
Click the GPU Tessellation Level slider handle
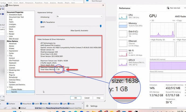pyautogui.click(x=101, y=26)
